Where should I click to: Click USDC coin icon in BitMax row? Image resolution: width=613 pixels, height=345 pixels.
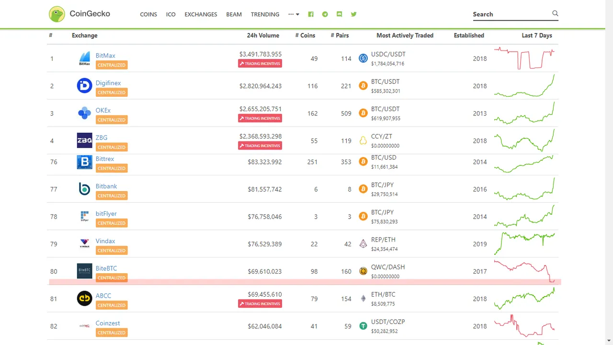point(363,58)
